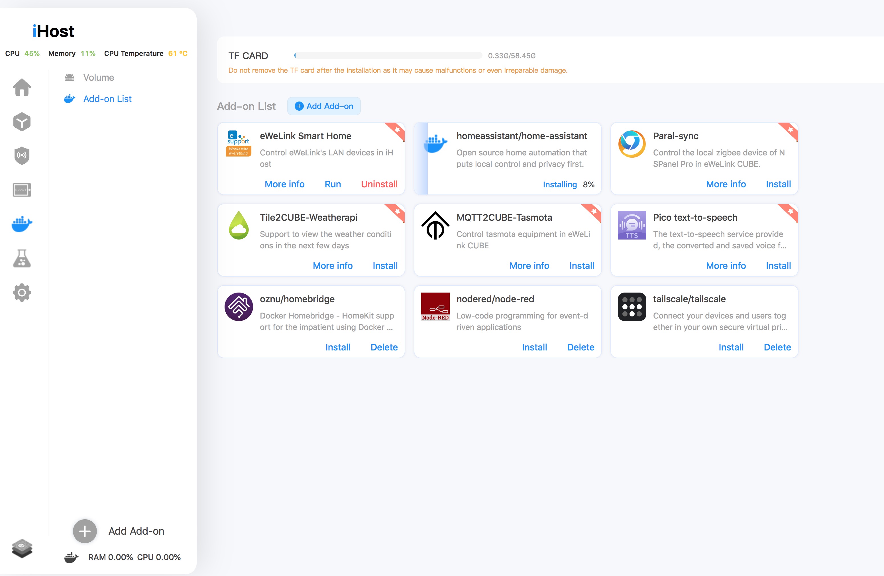This screenshot has height=576, width=884.
Task: Select the CAST screen sidebar icon
Action: (22, 190)
